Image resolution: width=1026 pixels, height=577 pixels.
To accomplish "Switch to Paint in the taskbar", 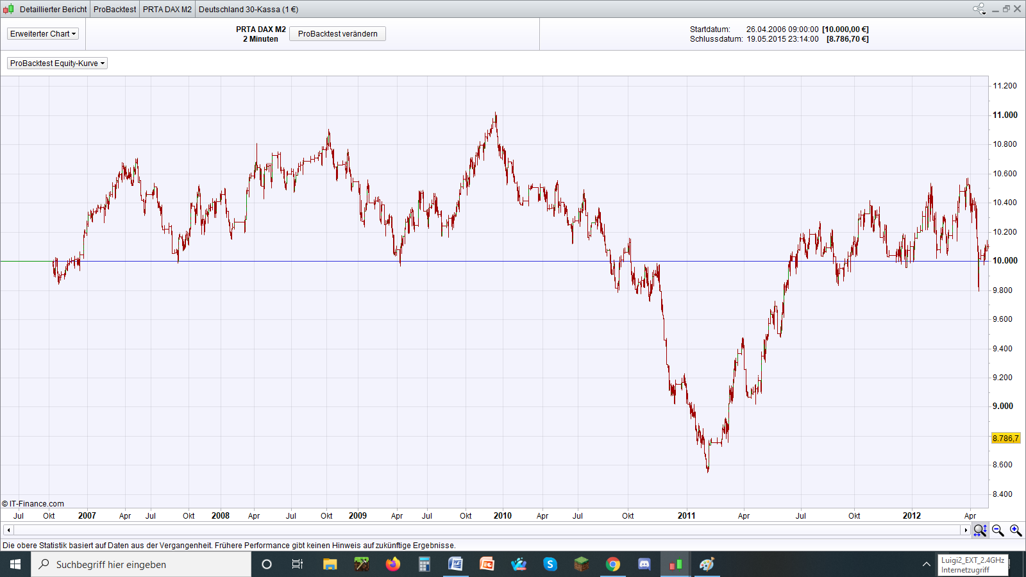I will pos(707,564).
